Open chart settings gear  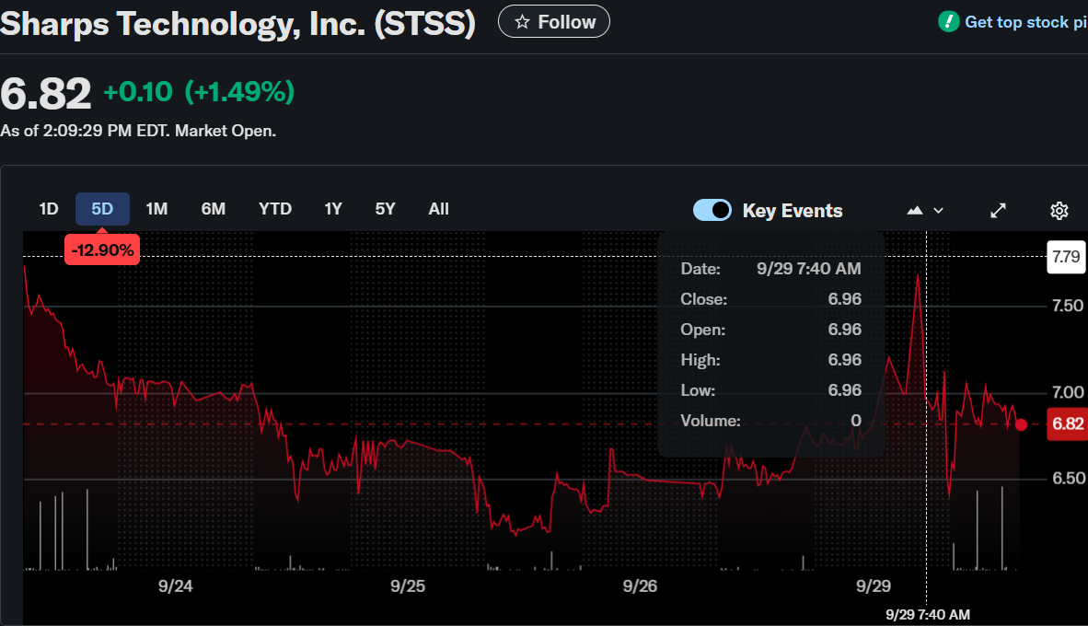pyautogui.click(x=1059, y=210)
